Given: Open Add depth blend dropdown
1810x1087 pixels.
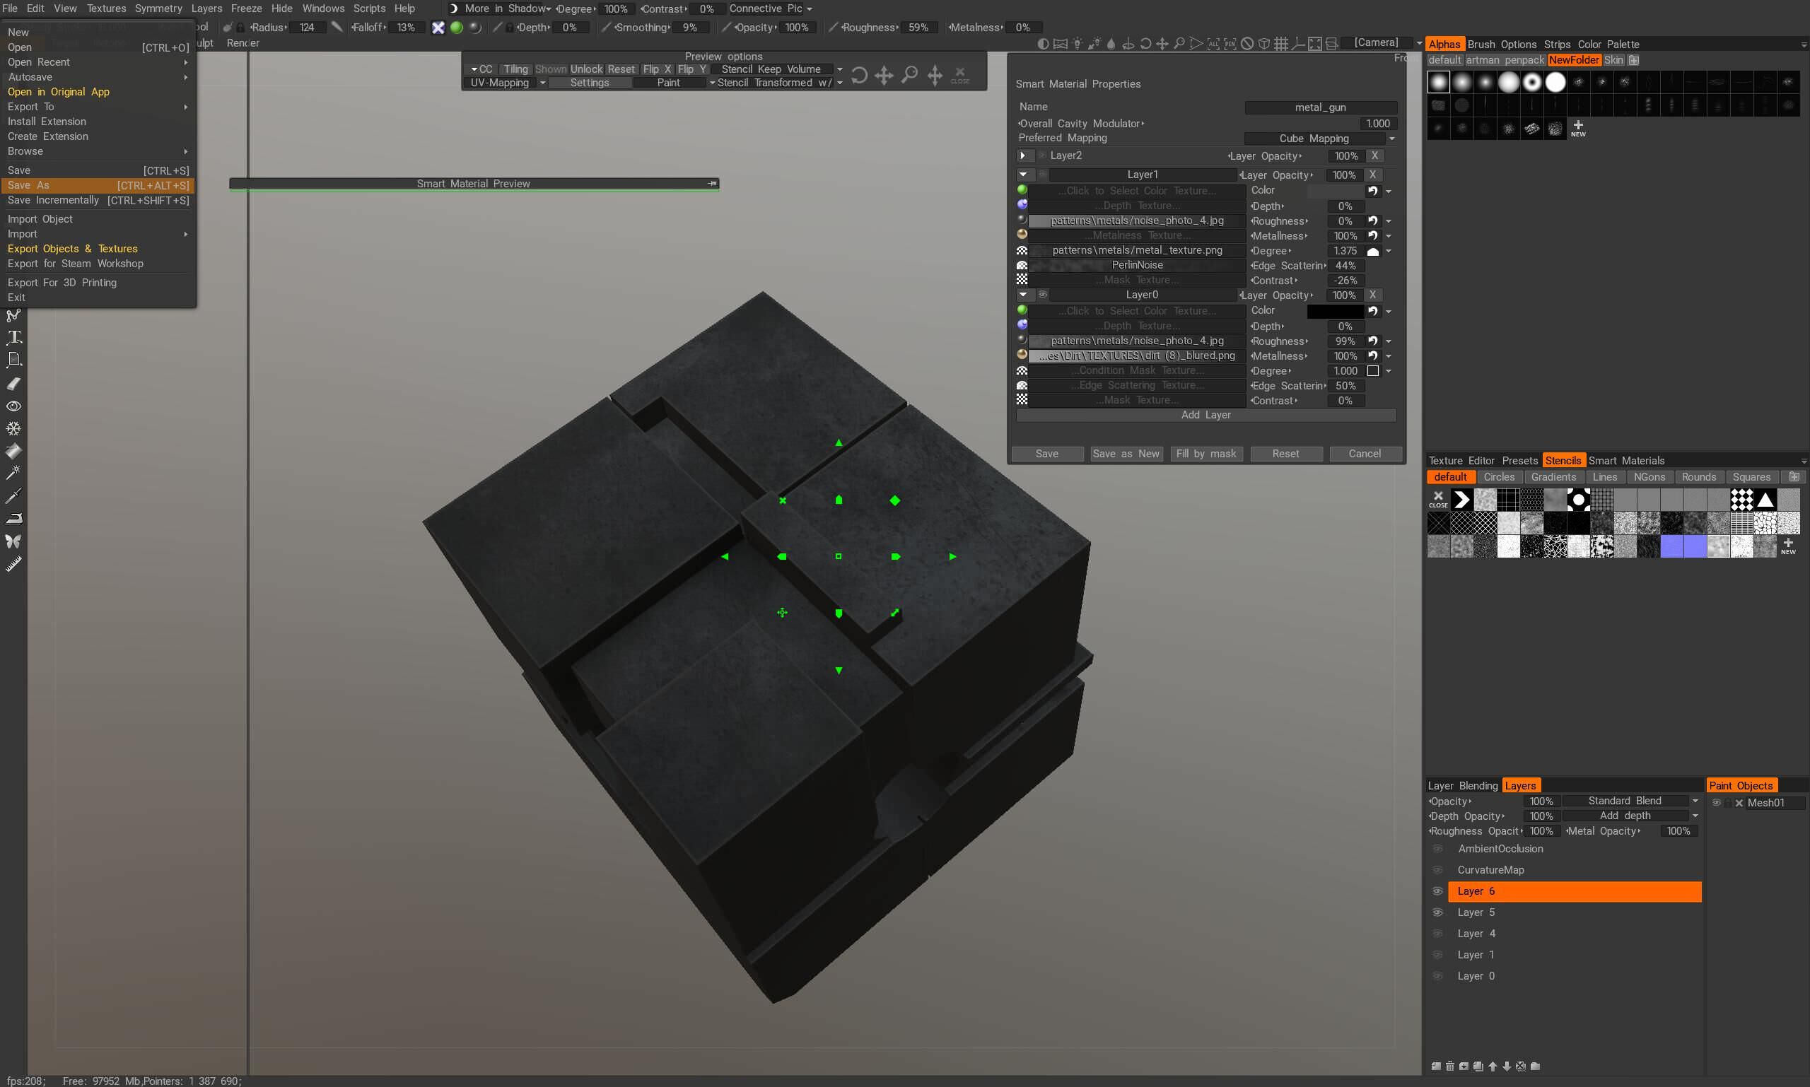Looking at the screenshot, I should (1630, 816).
